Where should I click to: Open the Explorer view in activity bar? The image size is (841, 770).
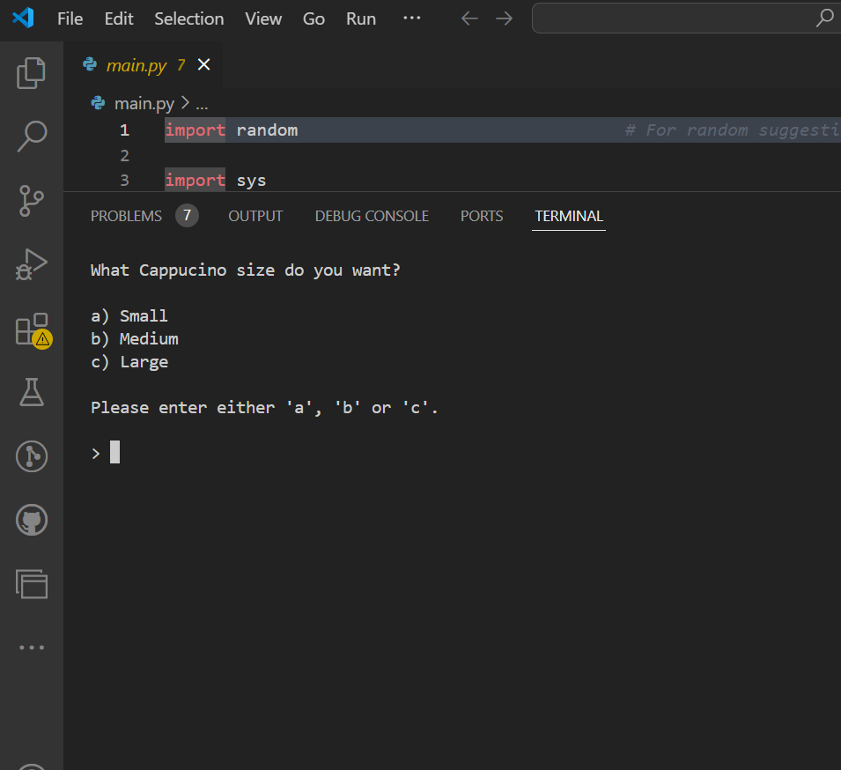(31, 72)
